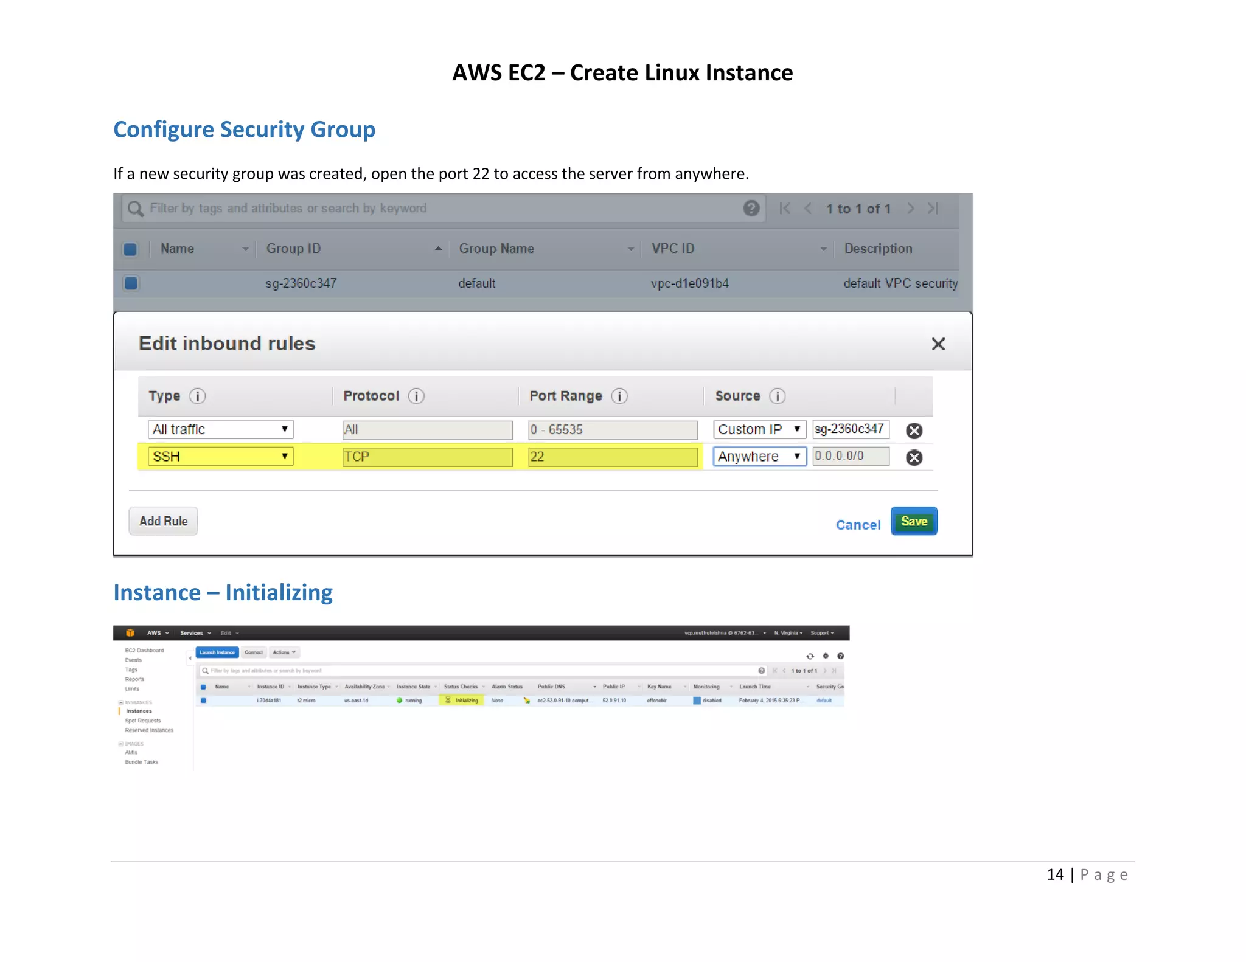Screen dimensions: 1246x962
Task: Click the Save button
Action: [914, 521]
